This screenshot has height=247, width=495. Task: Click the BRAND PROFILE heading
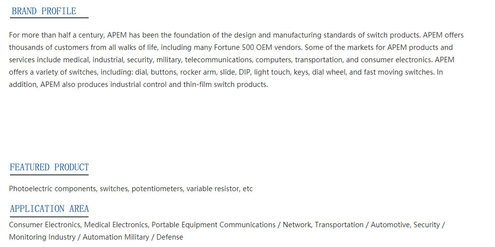click(x=44, y=11)
